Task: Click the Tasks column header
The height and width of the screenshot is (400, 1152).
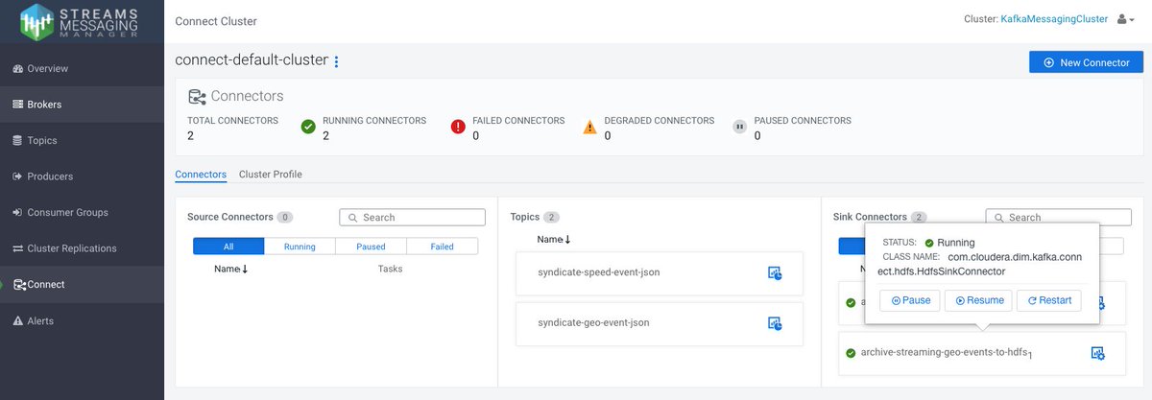Action: (391, 270)
